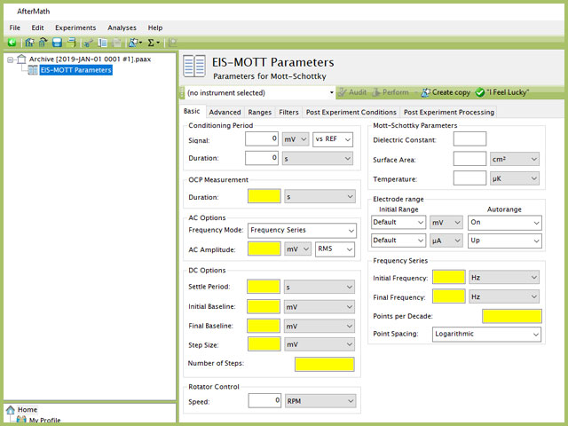The image size is (568, 426).
Task: Click the Final Frequency input field
Action: click(x=449, y=296)
